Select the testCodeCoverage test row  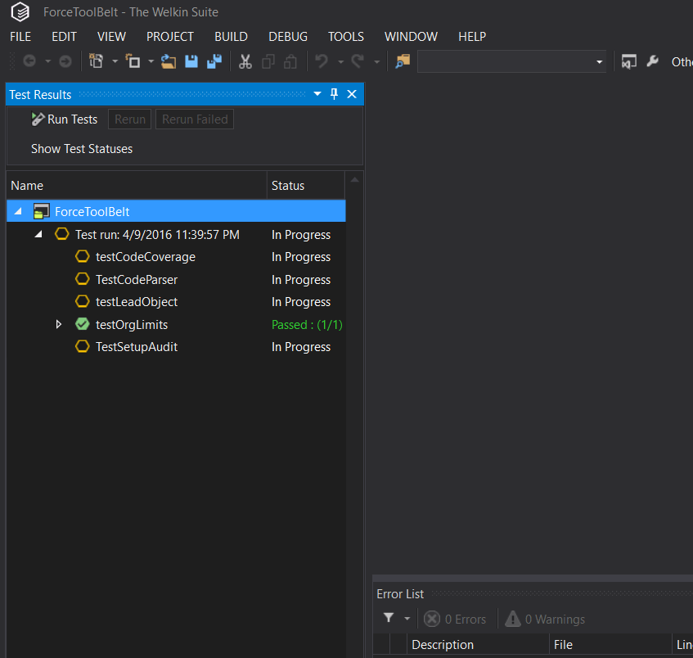[x=176, y=257]
